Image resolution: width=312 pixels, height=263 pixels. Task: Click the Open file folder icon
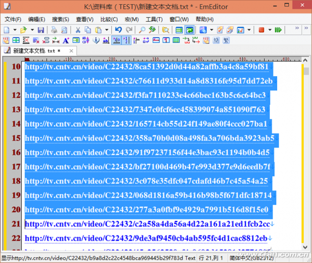(x=23, y=30)
